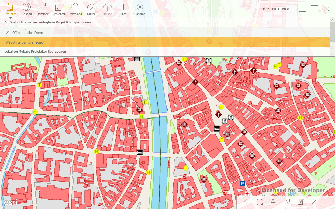
Task: Open the Ansichten views tool
Action: point(59,9)
